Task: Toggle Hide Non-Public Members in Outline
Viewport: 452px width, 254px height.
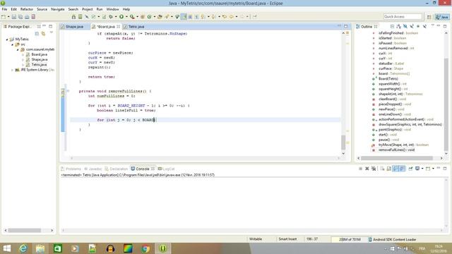Action: point(418,27)
